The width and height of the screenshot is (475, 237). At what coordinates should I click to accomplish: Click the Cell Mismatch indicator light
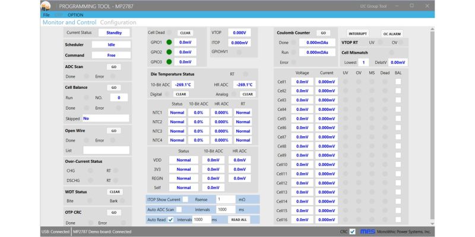(x=391, y=53)
